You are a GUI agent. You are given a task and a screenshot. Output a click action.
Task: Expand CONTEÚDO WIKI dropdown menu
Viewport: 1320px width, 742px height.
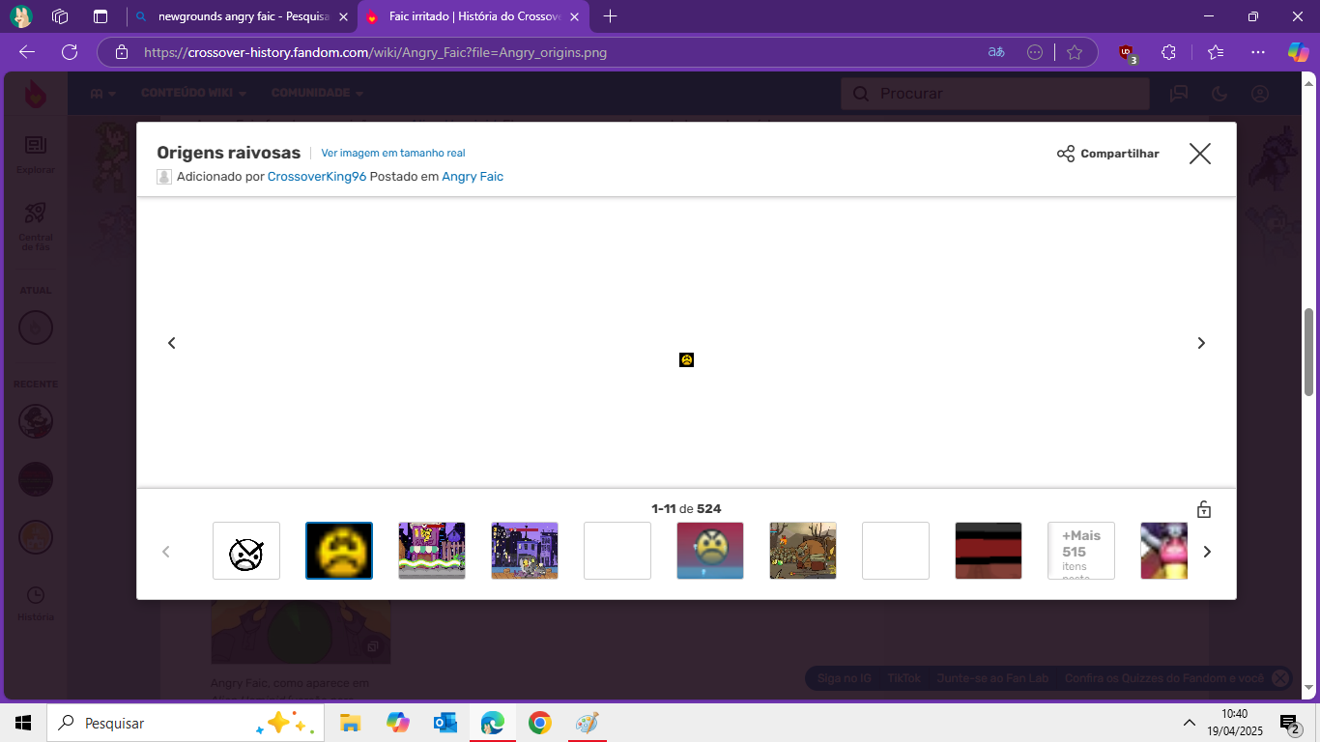point(193,93)
